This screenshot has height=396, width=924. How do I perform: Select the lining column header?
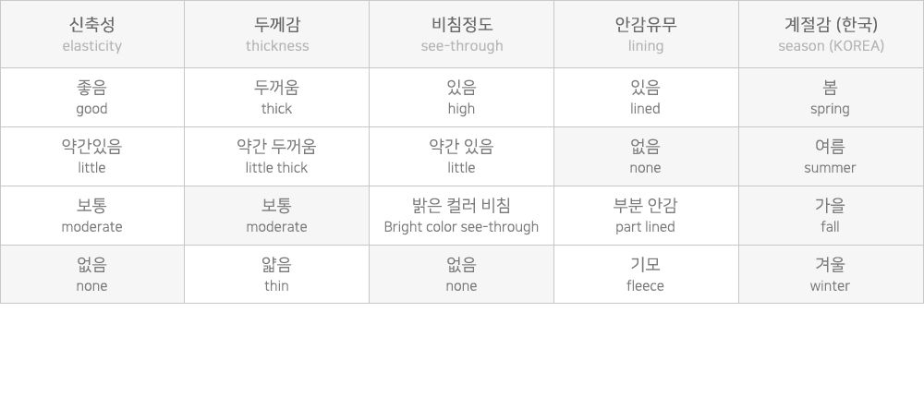coord(646,34)
